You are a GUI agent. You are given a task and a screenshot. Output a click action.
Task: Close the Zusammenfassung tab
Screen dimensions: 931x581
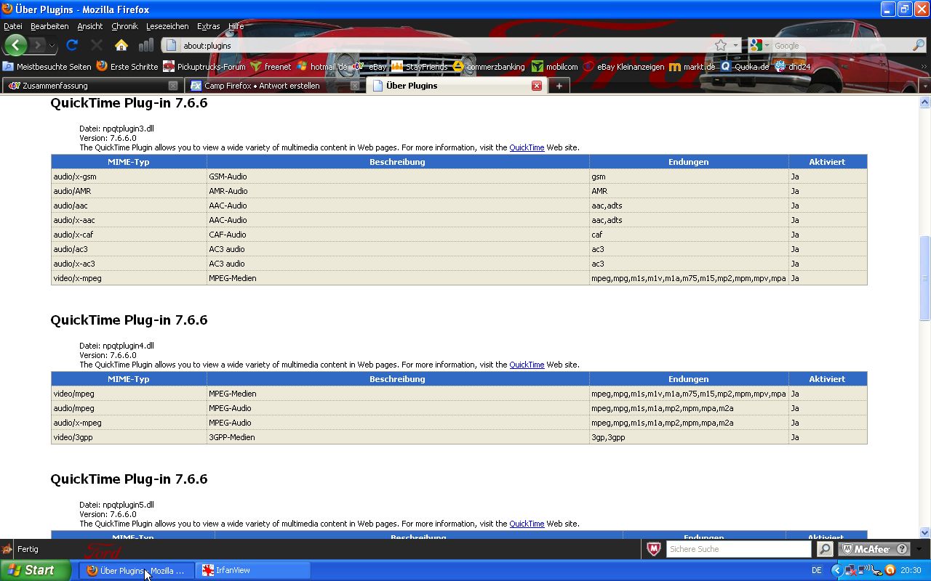173,86
